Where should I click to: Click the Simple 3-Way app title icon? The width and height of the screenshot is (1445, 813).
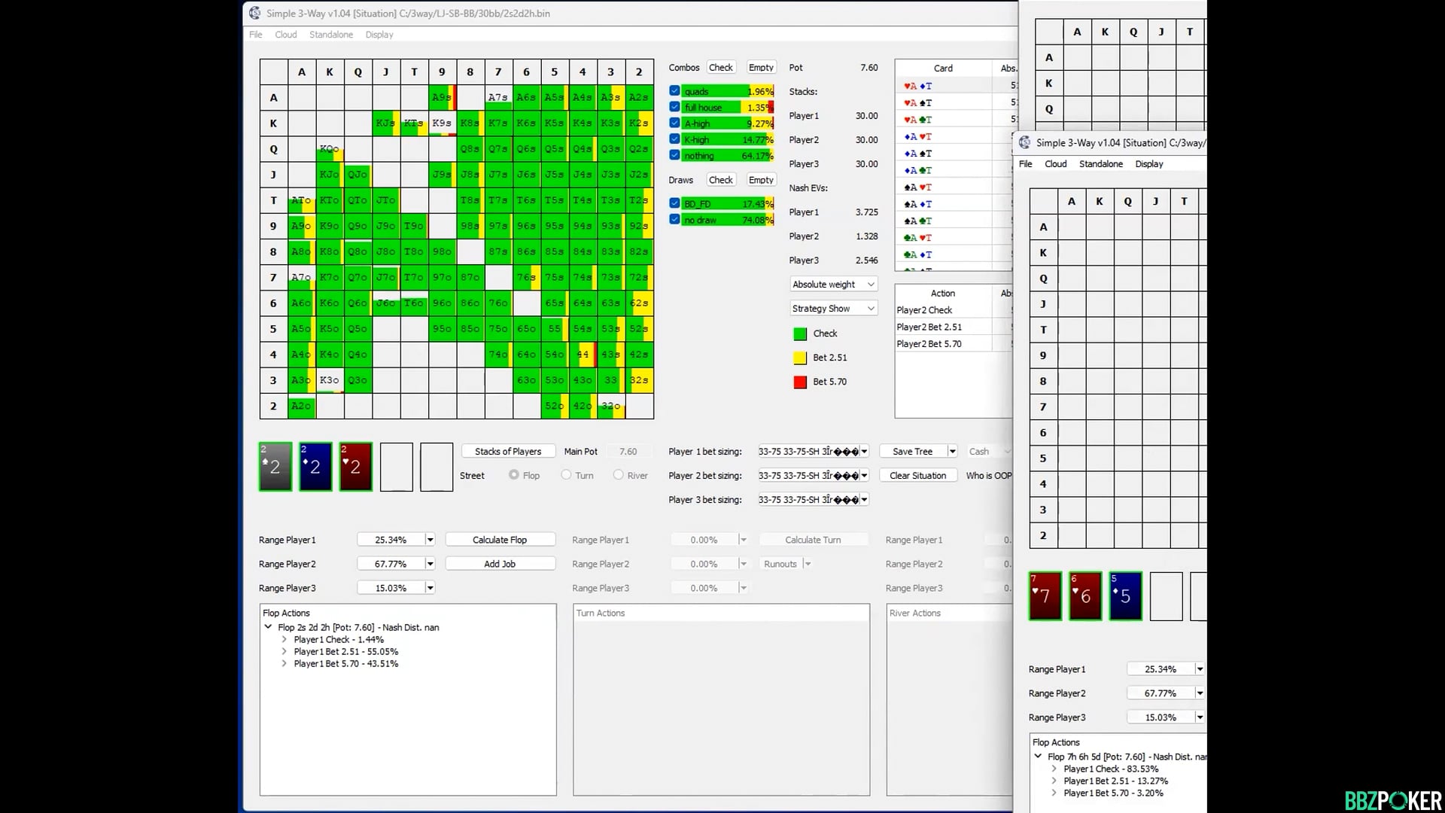255,13
